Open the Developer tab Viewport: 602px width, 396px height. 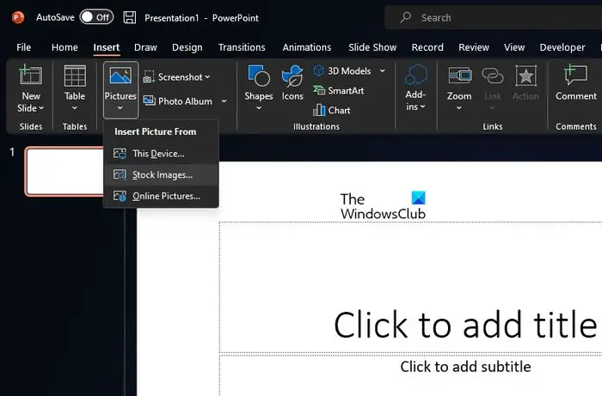[562, 47]
